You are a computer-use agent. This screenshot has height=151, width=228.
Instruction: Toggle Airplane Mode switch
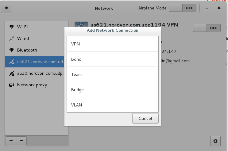(x=183, y=8)
